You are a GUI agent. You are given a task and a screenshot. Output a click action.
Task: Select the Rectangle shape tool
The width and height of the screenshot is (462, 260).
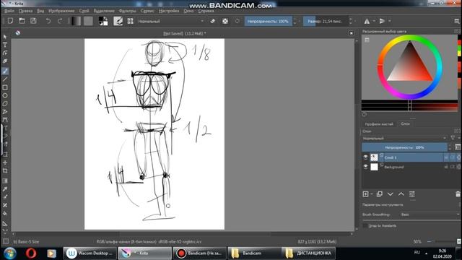[x=5, y=87]
